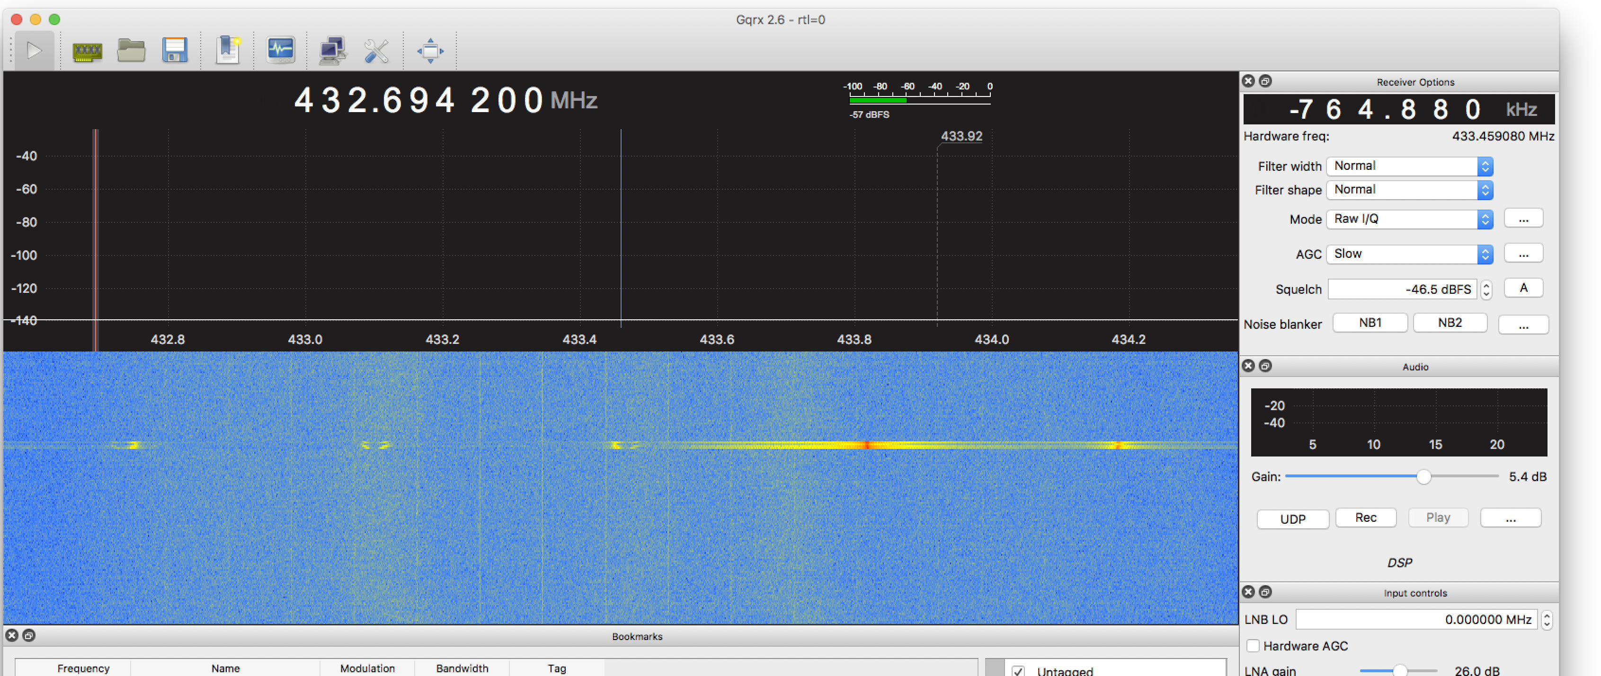Click the Modulation column header

(367, 668)
